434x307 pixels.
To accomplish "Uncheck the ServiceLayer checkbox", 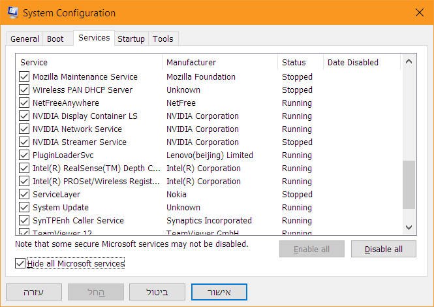I will [24, 194].
